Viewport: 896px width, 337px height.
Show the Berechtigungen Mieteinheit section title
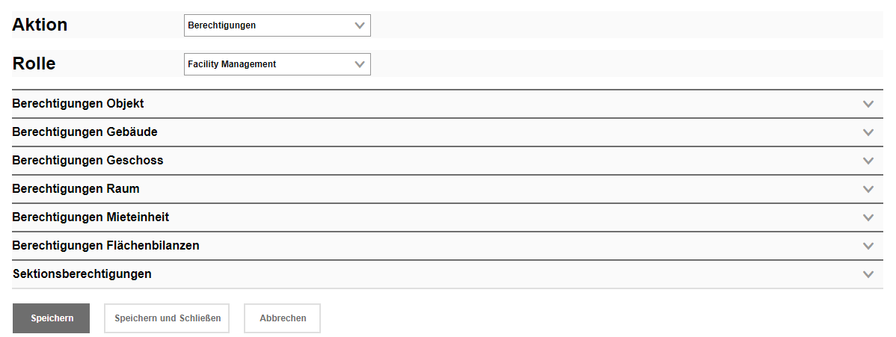click(90, 217)
